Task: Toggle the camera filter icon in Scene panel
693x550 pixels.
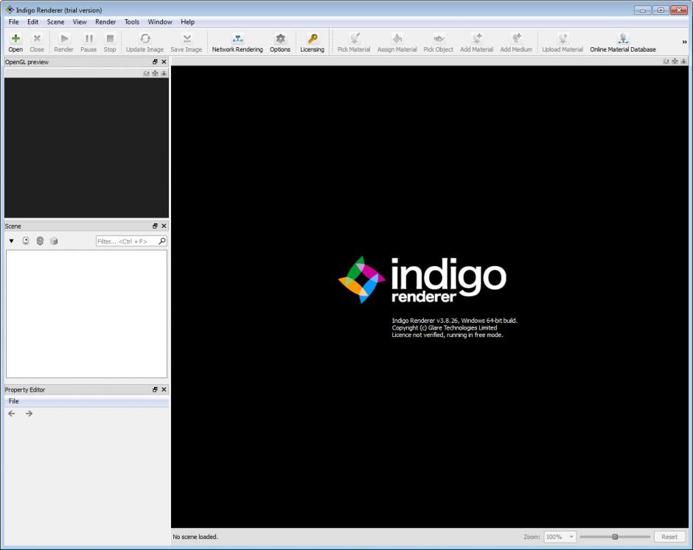Action: (26, 241)
